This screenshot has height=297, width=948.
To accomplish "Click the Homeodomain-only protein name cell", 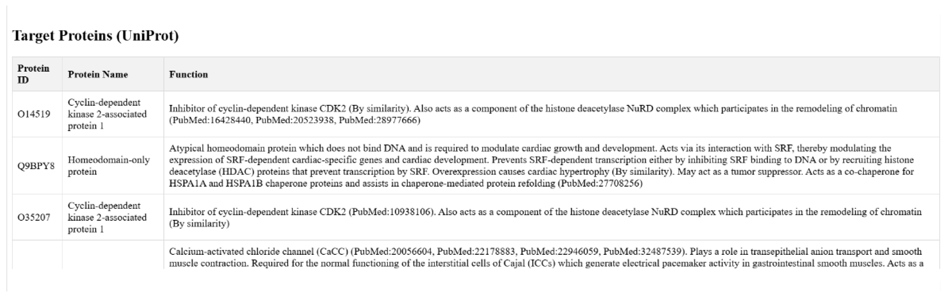I will tap(109, 166).
